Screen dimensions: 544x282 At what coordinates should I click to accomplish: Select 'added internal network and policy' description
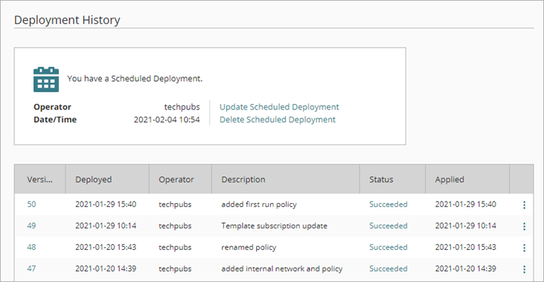pyautogui.click(x=282, y=269)
